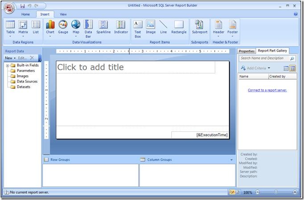
Task: Open the Column Groups dropdown arrow
Action: tap(231, 160)
